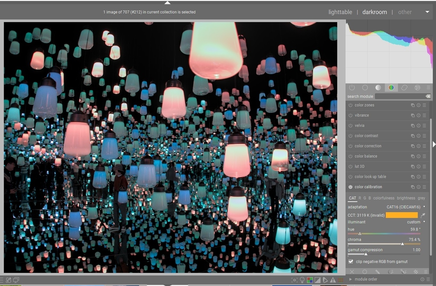Open second darkroom window icon
Image resolution: width=436 pixels, height=286 pixels.
[x=16, y=280]
